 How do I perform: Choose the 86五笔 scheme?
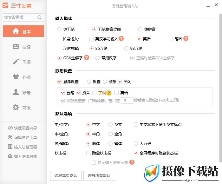click(x=91, y=49)
